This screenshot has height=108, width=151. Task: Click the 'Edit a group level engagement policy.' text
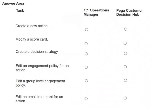tap(40, 83)
